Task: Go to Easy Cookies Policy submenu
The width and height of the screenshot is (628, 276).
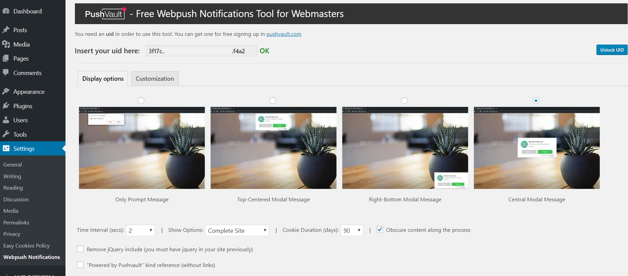Action: pyautogui.click(x=27, y=246)
